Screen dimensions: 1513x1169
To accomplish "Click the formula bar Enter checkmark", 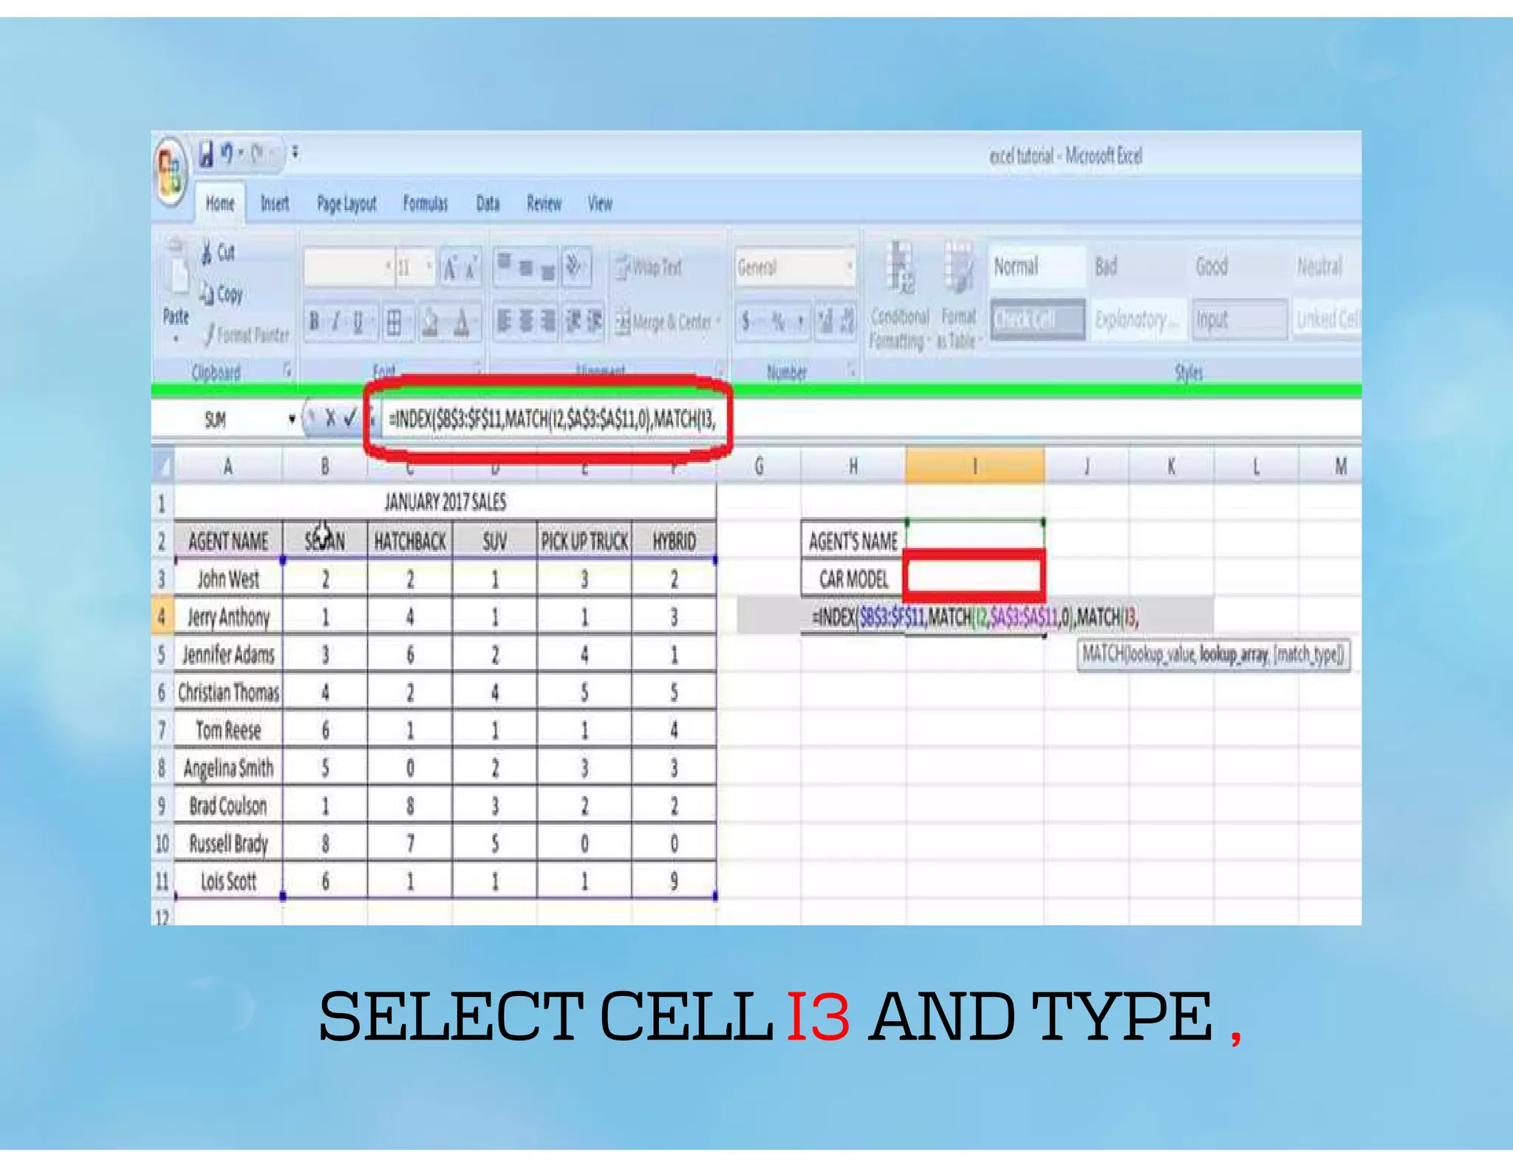I will pos(351,419).
